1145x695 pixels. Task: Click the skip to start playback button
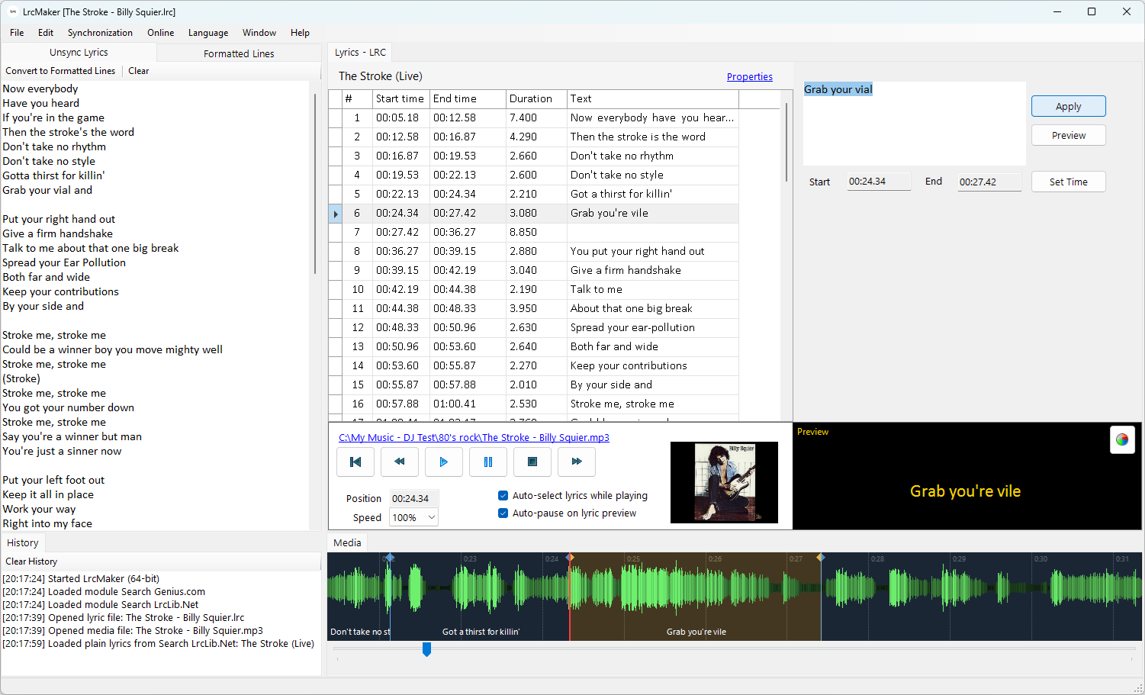[355, 462]
